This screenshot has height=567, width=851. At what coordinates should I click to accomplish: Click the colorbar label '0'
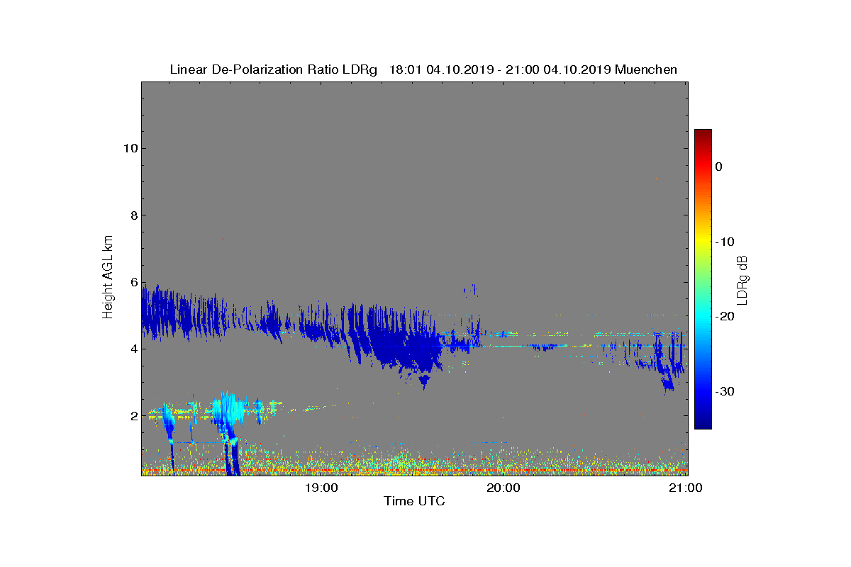[x=718, y=167]
